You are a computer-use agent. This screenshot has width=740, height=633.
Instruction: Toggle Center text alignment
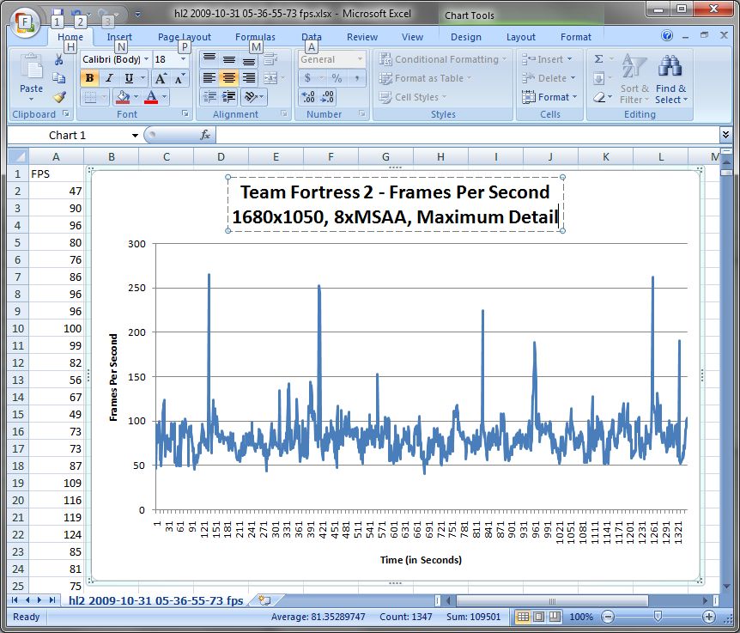(x=229, y=78)
